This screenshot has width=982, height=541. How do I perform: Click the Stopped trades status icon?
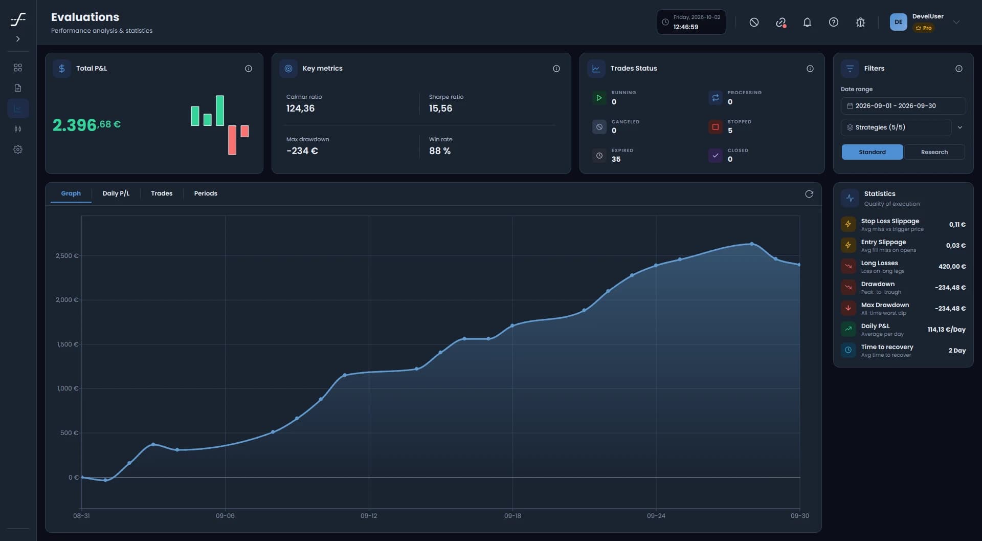716,126
